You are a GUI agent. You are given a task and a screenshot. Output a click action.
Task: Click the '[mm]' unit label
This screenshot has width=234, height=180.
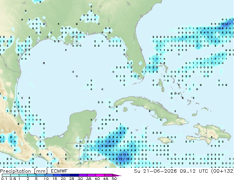pos(41,171)
